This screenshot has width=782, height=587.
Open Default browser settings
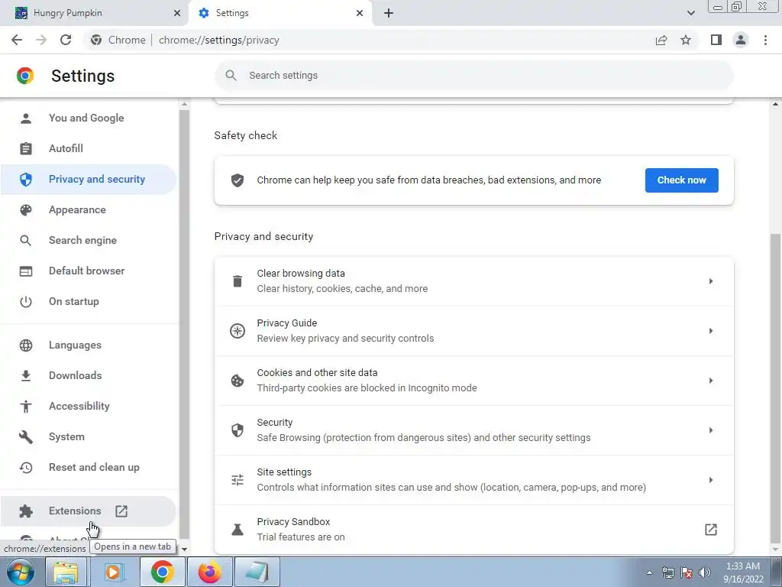pyautogui.click(x=88, y=271)
